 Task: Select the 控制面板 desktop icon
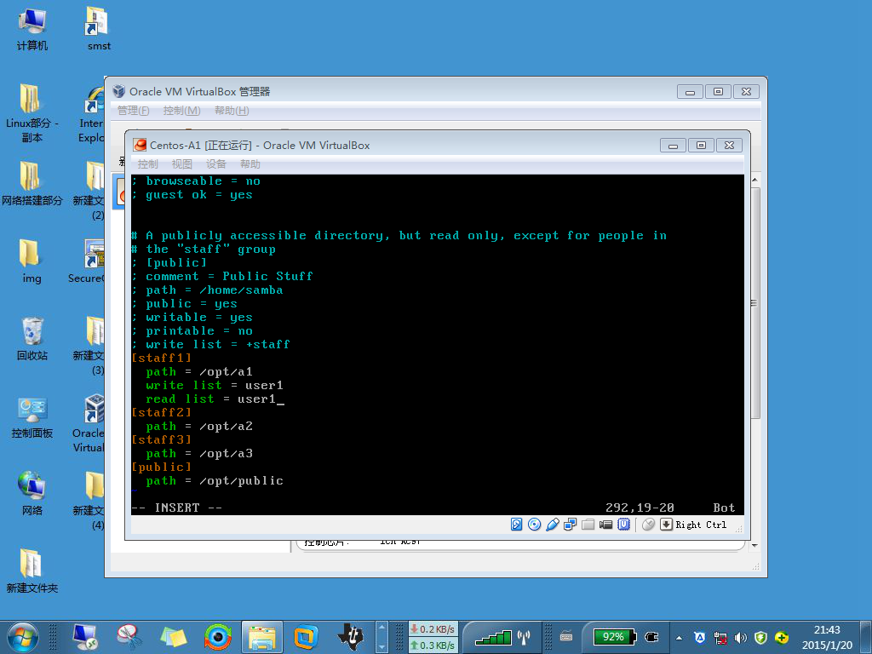coord(32,416)
